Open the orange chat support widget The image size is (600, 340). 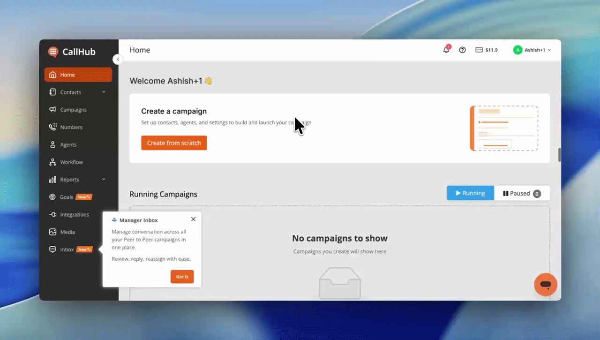click(546, 285)
